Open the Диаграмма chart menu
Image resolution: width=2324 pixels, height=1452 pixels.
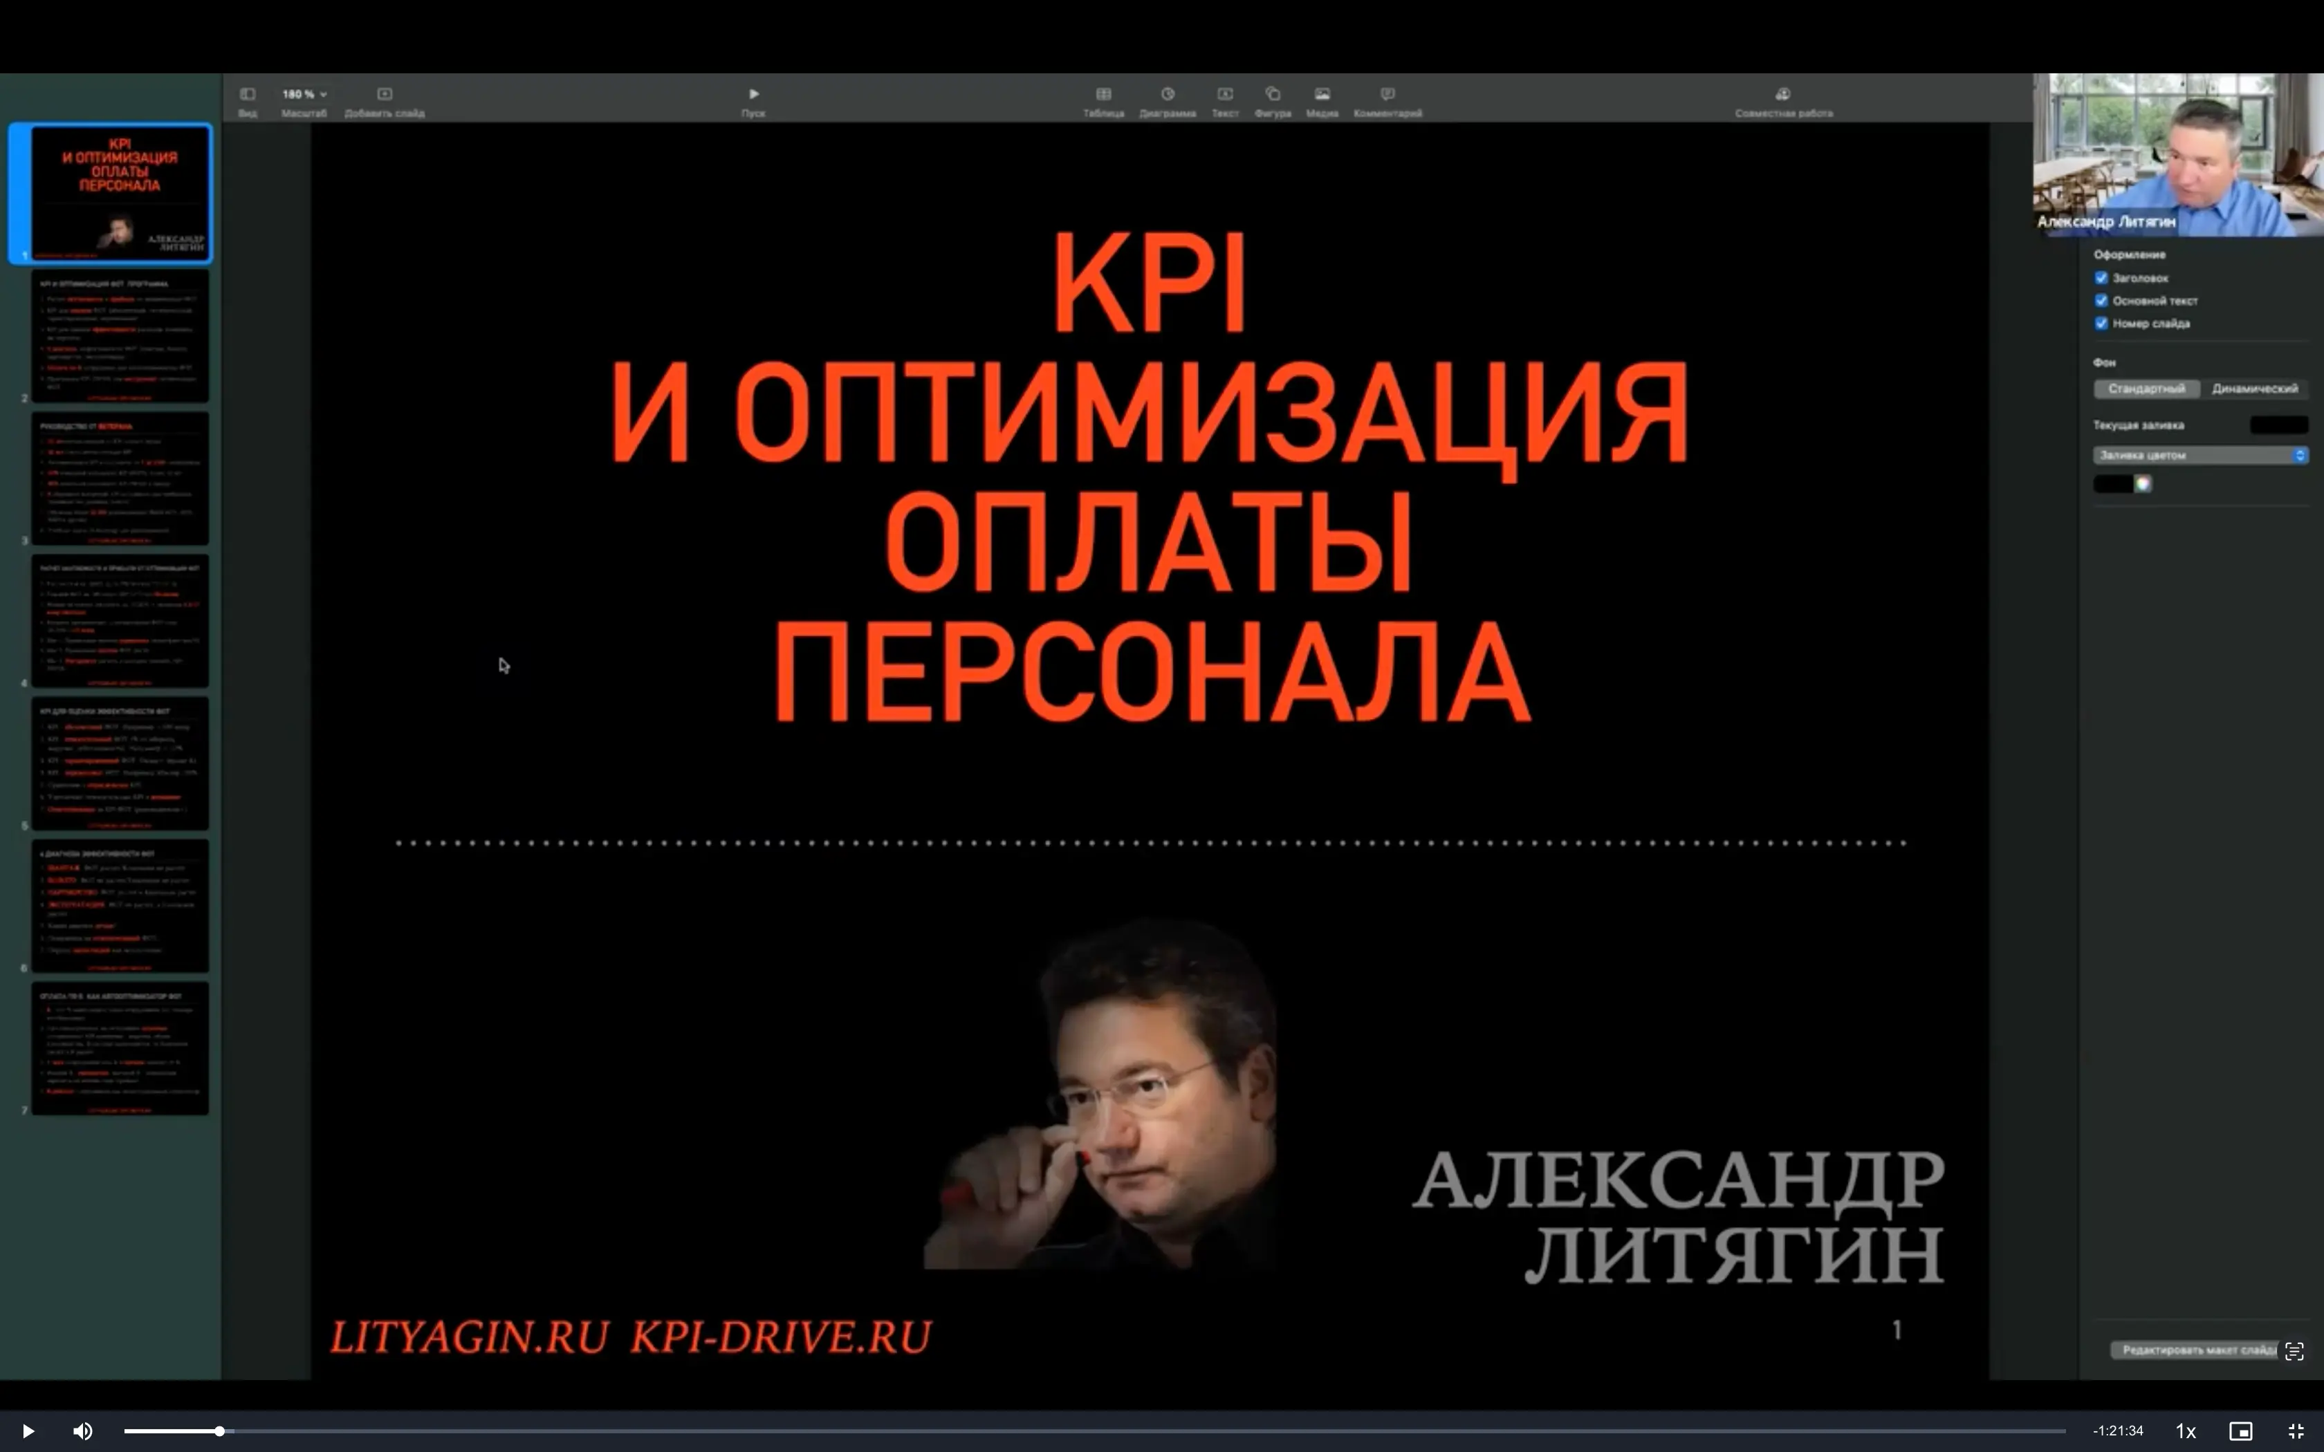[1167, 94]
